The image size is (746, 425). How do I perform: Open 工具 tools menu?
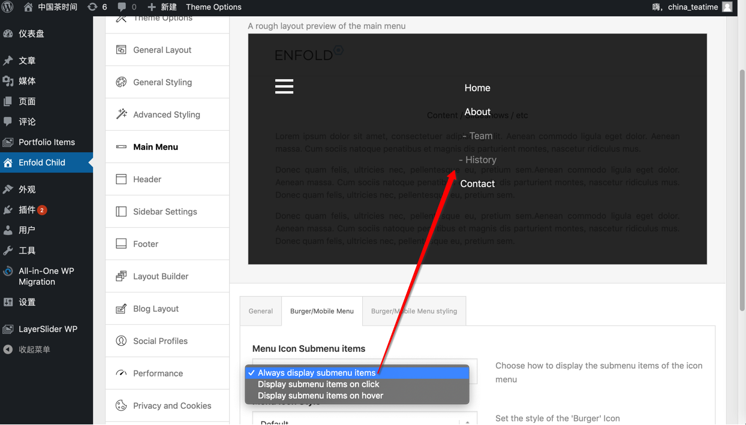pyautogui.click(x=46, y=251)
